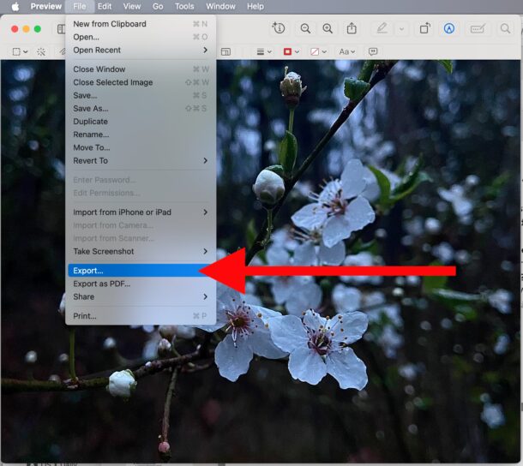This screenshot has height=466, width=523.
Task: Click the Export... menu item
Action: click(88, 271)
